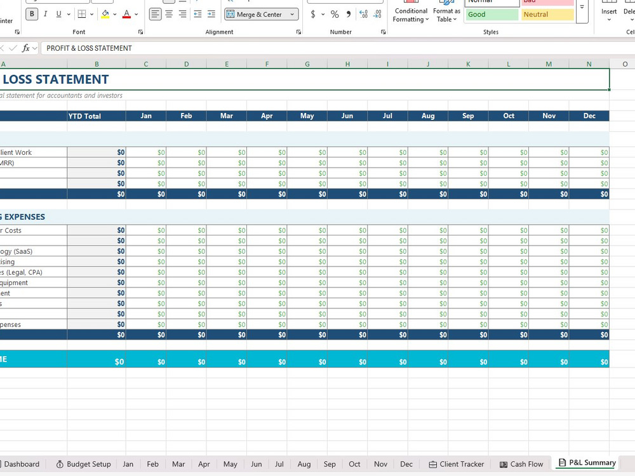Open Font Color dropdown arrow
The width and height of the screenshot is (635, 476).
[x=136, y=14]
